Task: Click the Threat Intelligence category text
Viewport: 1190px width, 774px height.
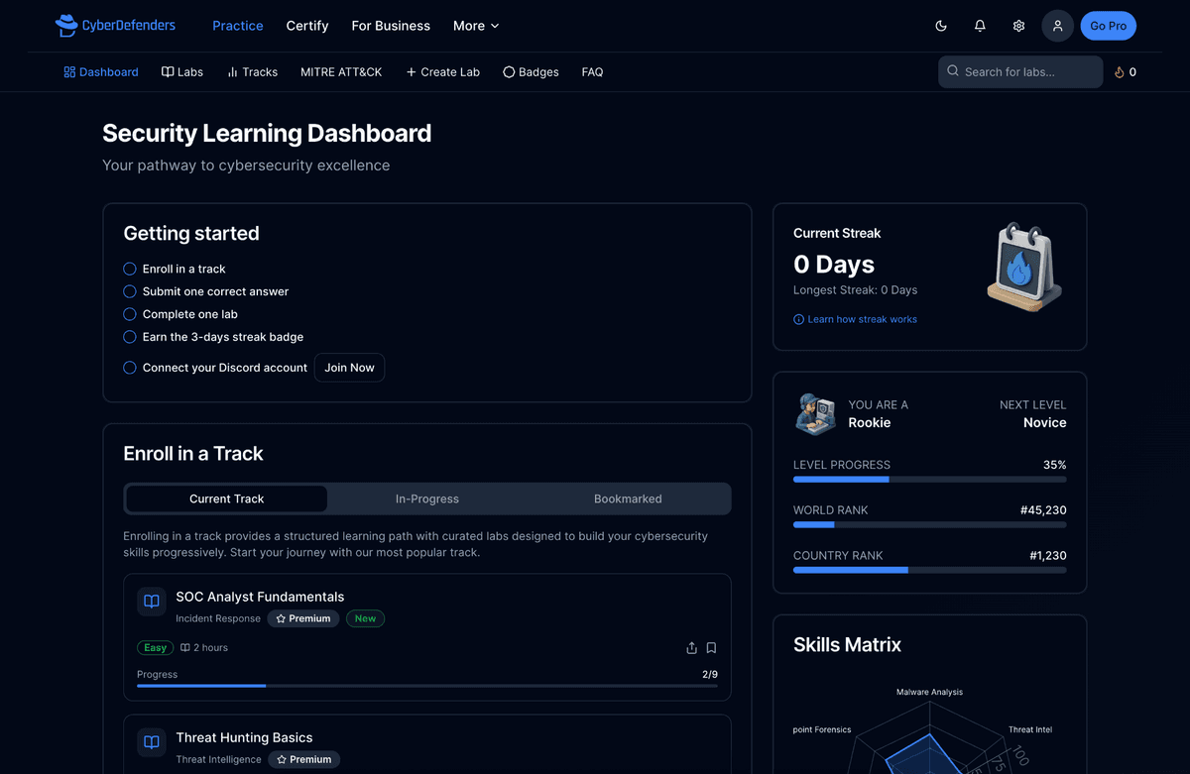Action: tap(218, 759)
